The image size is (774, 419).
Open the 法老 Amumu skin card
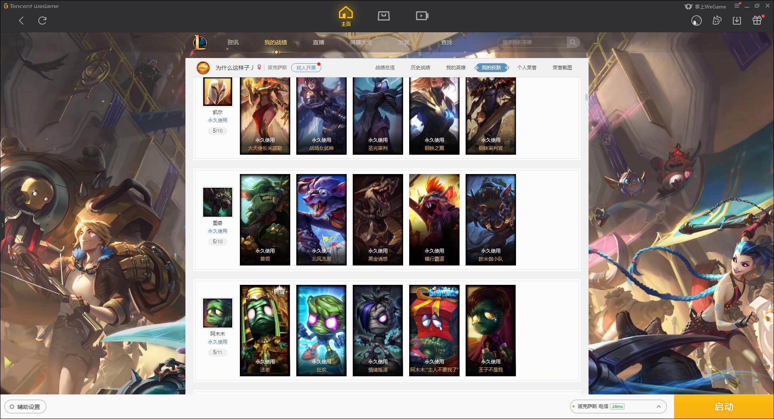pos(265,330)
